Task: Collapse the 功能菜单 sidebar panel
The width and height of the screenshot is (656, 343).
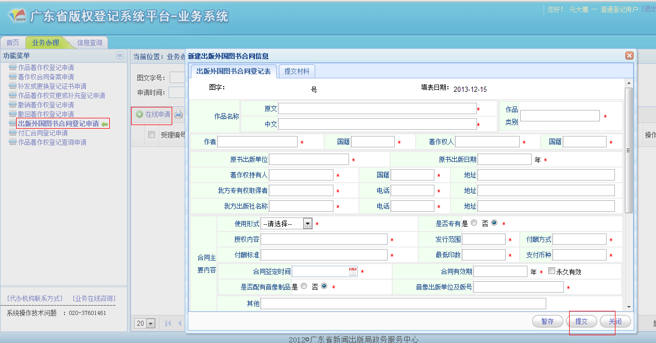Action: click(120, 56)
